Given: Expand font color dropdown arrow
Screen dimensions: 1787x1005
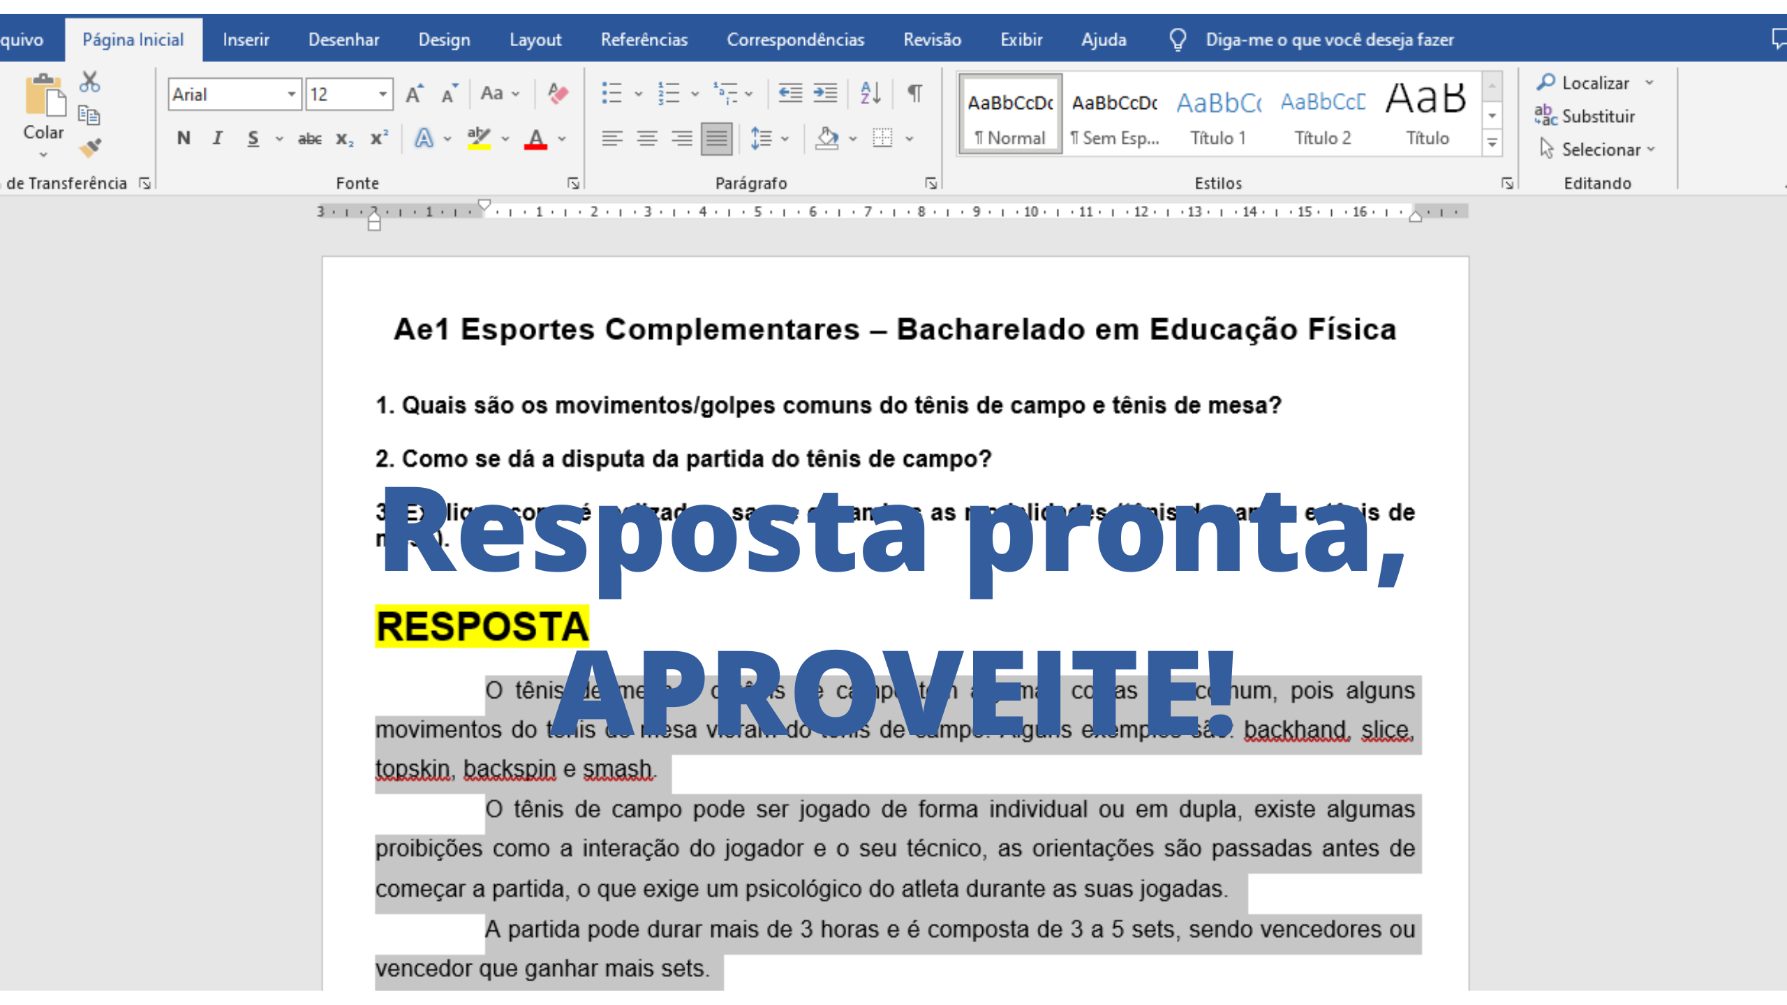Looking at the screenshot, I should [x=562, y=139].
